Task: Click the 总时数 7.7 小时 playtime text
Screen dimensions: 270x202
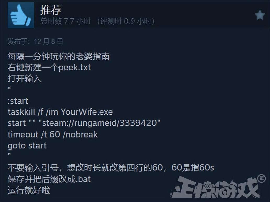Action: 65,21
